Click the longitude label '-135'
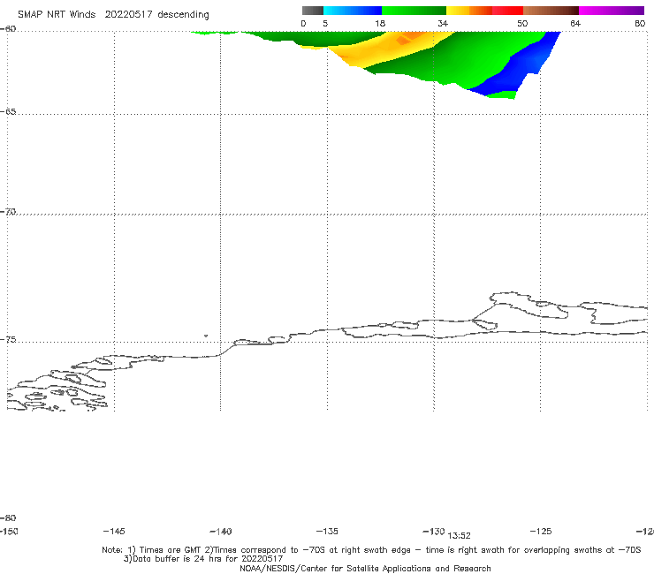Image resolution: width=654 pixels, height=574 pixels. 327,531
